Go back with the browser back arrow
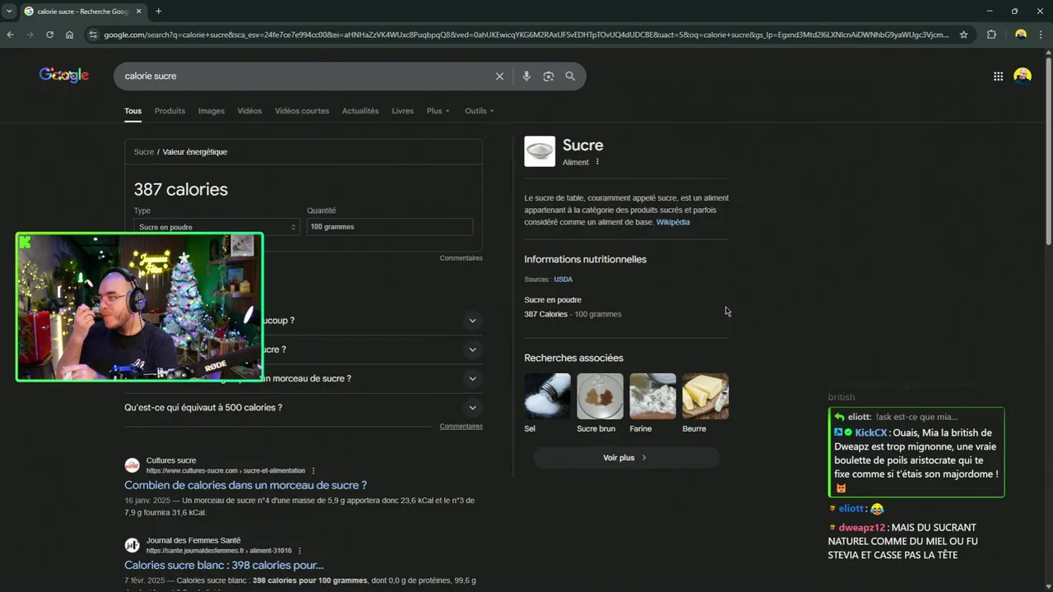The width and height of the screenshot is (1053, 592). coord(11,35)
